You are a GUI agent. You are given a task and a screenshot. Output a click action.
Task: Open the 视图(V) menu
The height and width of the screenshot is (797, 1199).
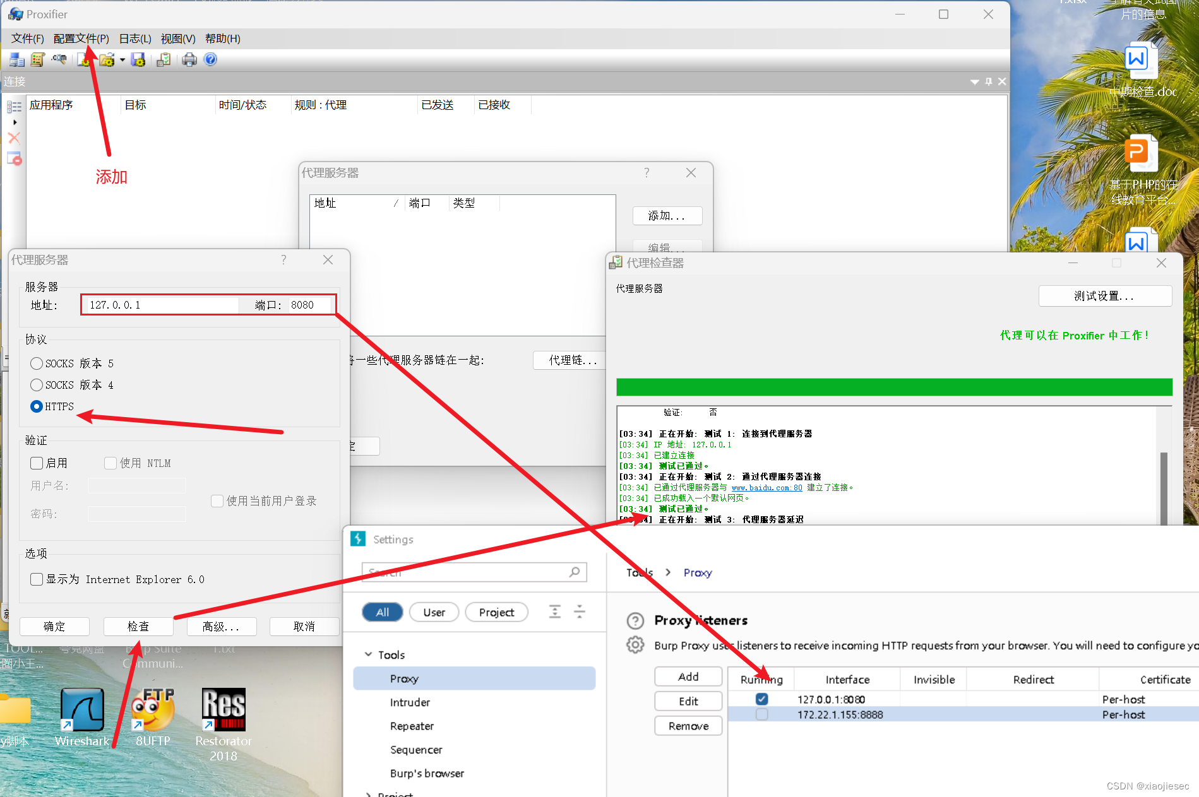(x=178, y=38)
